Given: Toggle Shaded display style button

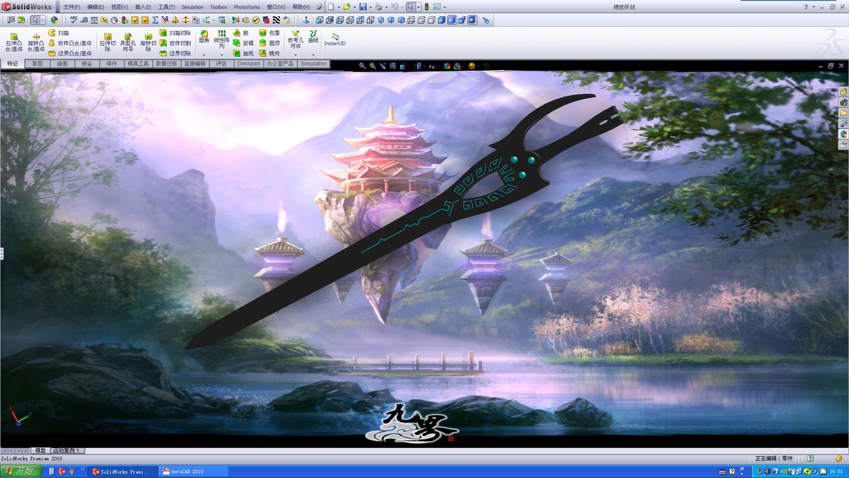Looking at the screenshot, I should (451, 20).
